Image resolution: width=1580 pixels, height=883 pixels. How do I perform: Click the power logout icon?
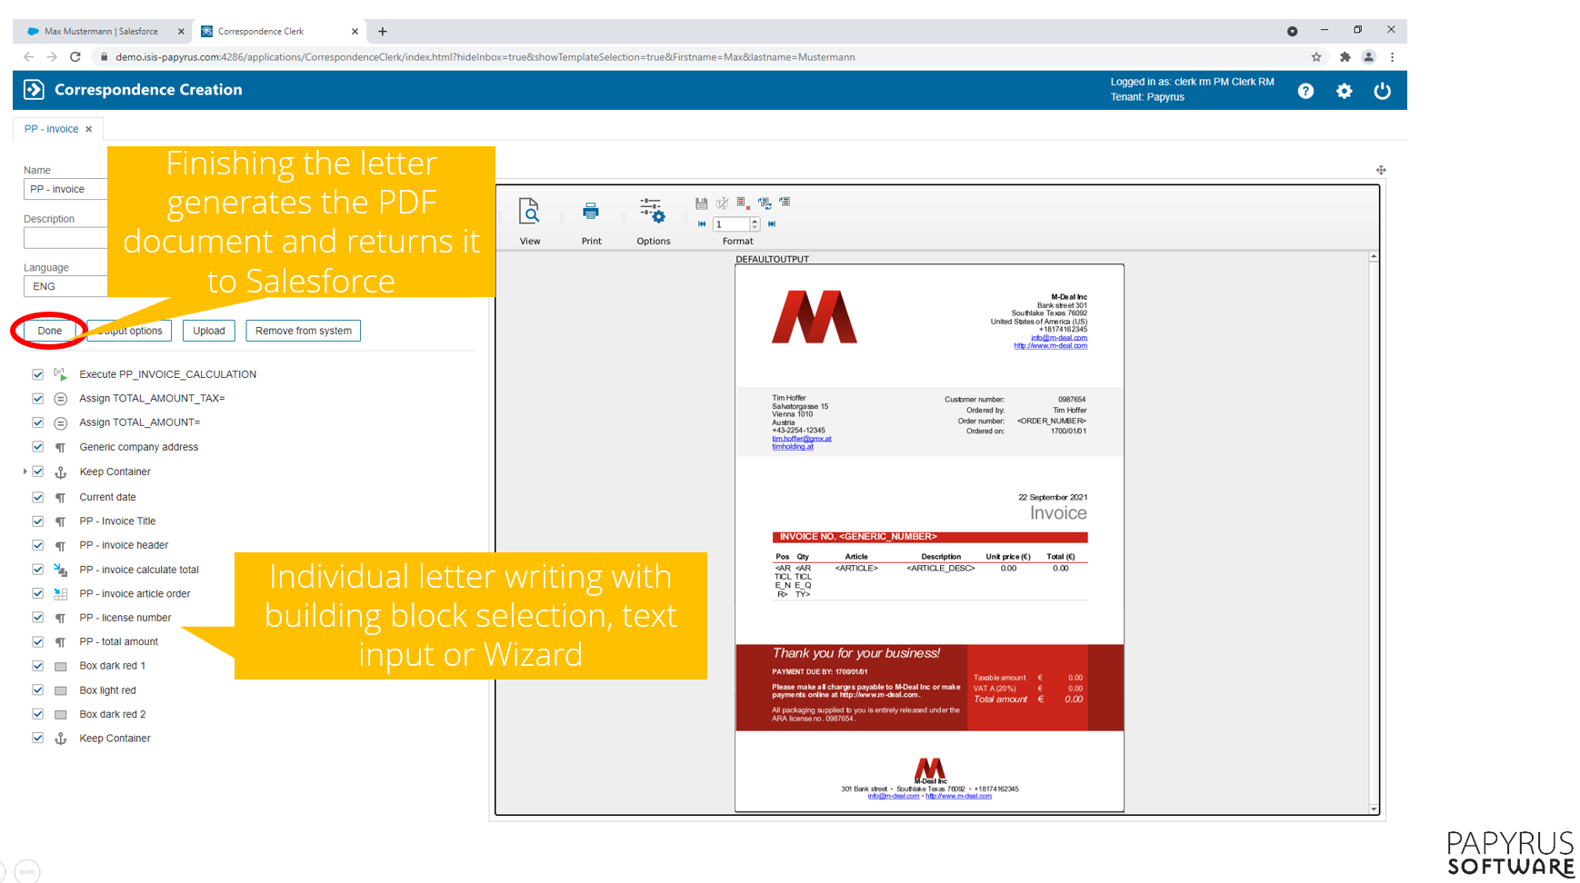click(x=1382, y=91)
